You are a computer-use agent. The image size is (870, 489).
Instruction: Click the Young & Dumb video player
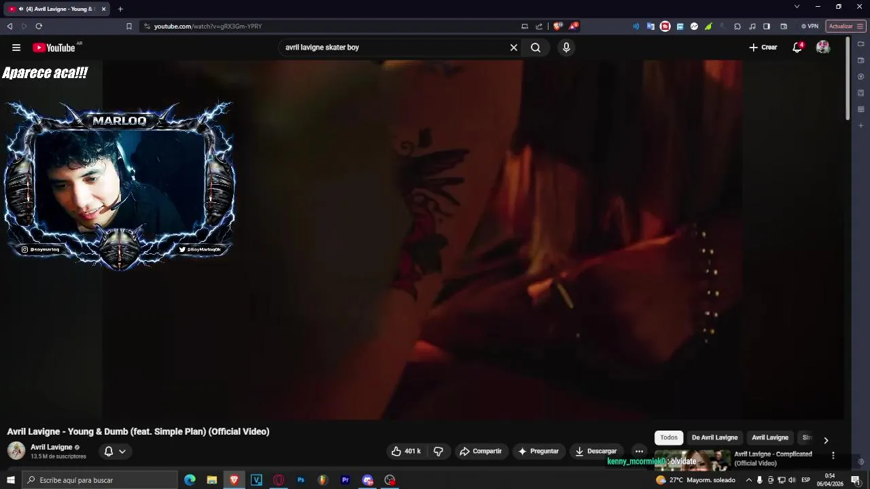(x=421, y=240)
